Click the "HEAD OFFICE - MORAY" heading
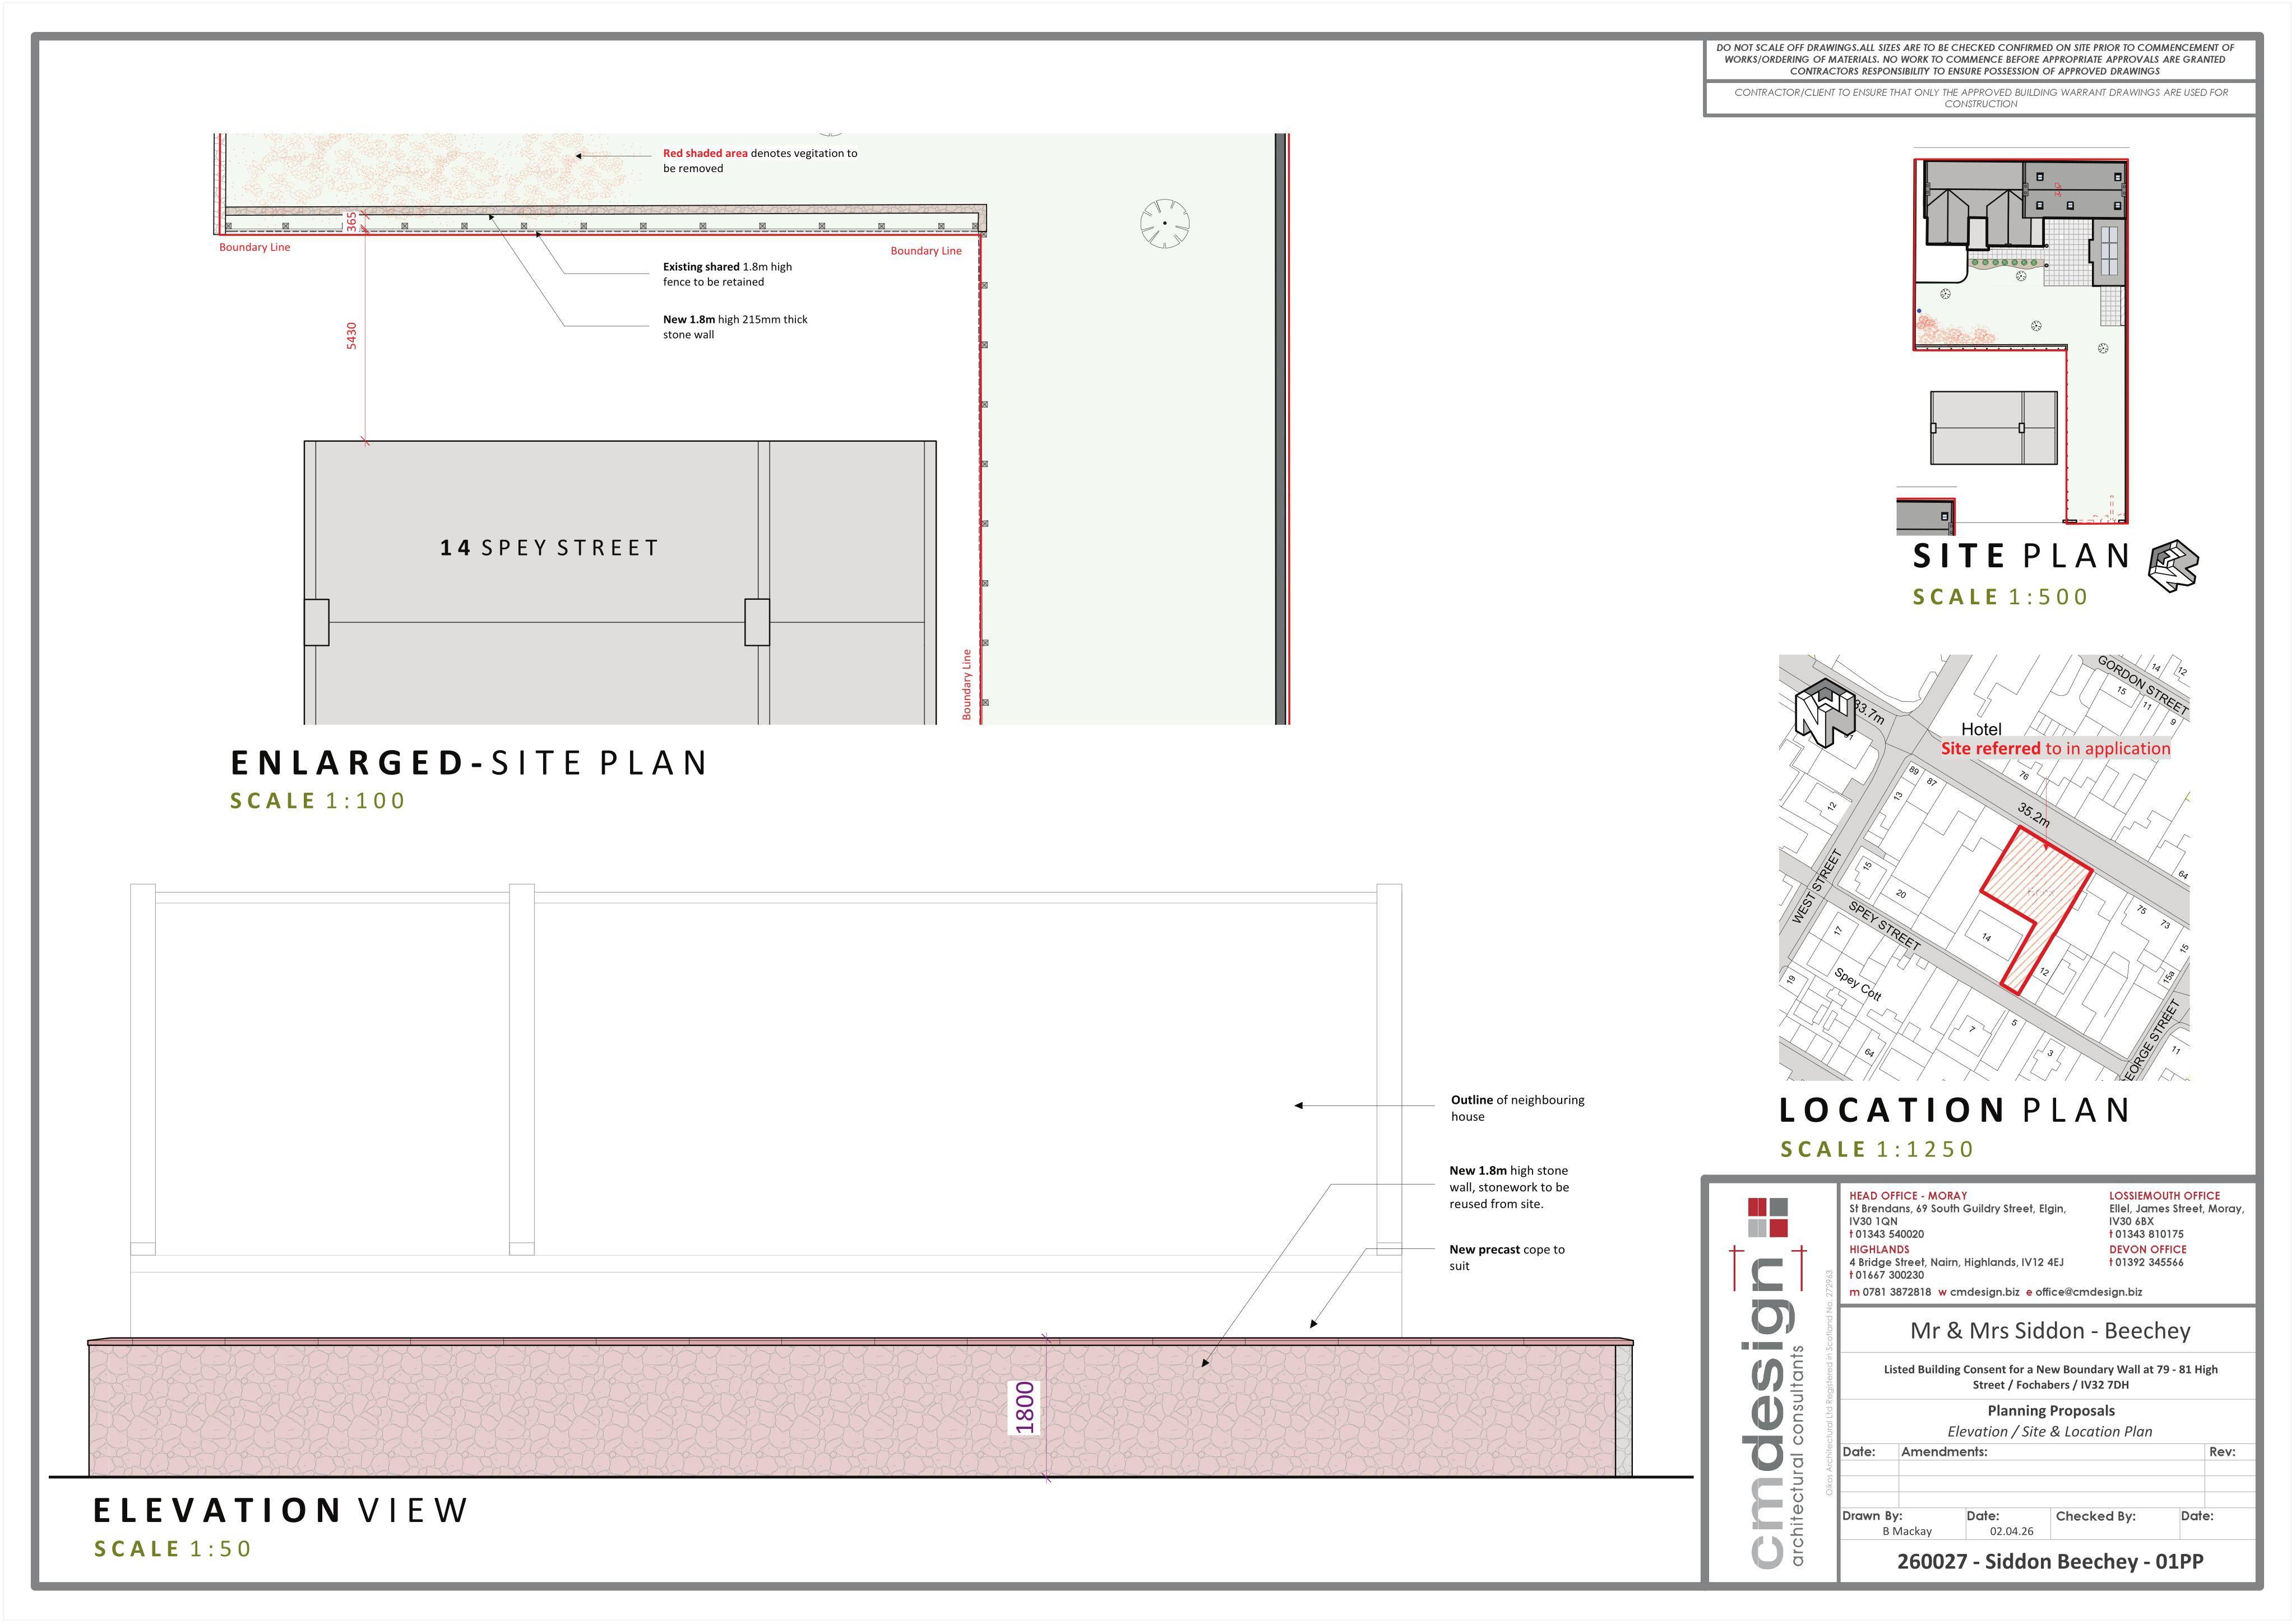The image size is (2296, 1624). [1908, 1196]
